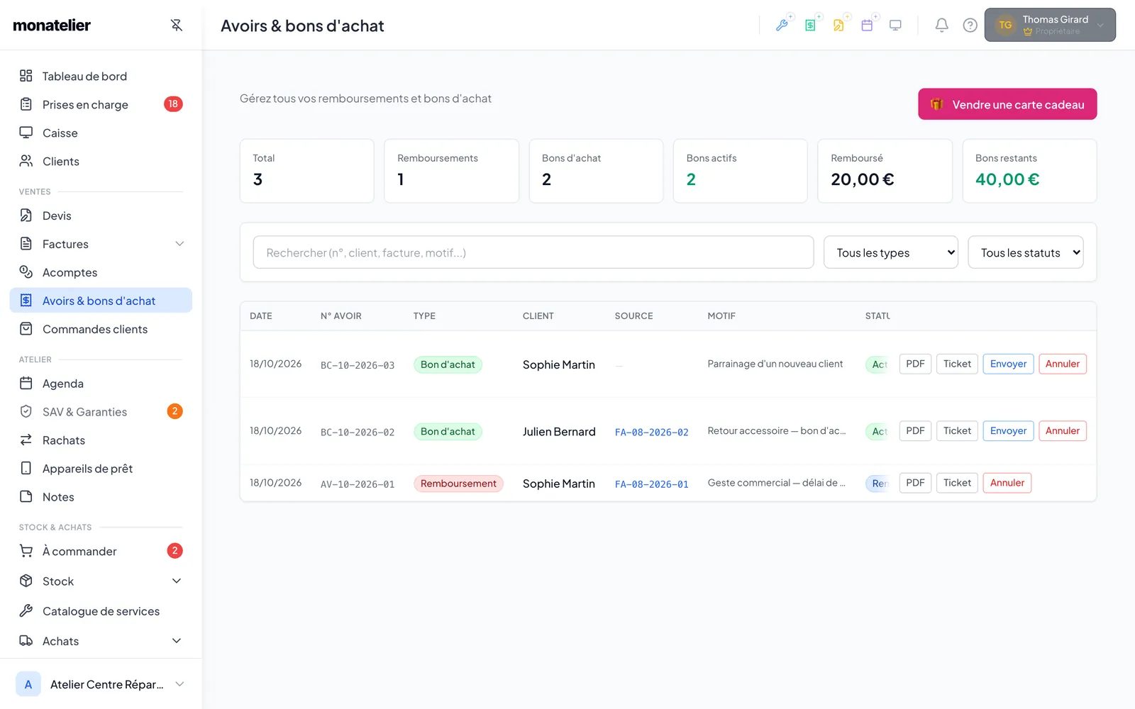Click the À commander shopping cart icon
The width and height of the screenshot is (1135, 709).
point(26,551)
